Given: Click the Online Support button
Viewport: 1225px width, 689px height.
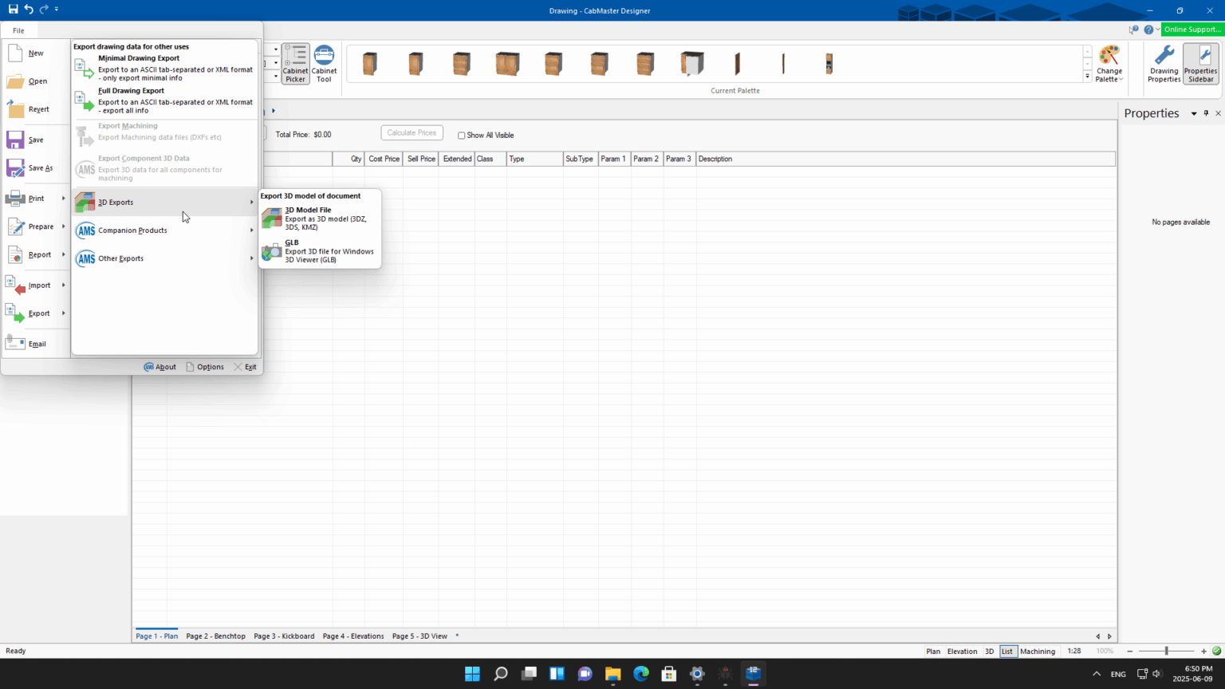Looking at the screenshot, I should (1192, 30).
